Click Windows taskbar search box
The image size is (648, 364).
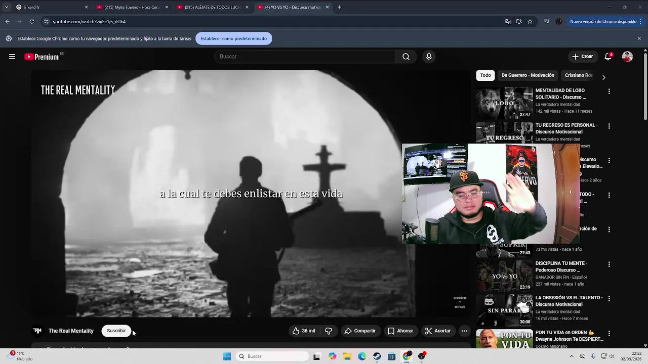[x=272, y=356]
